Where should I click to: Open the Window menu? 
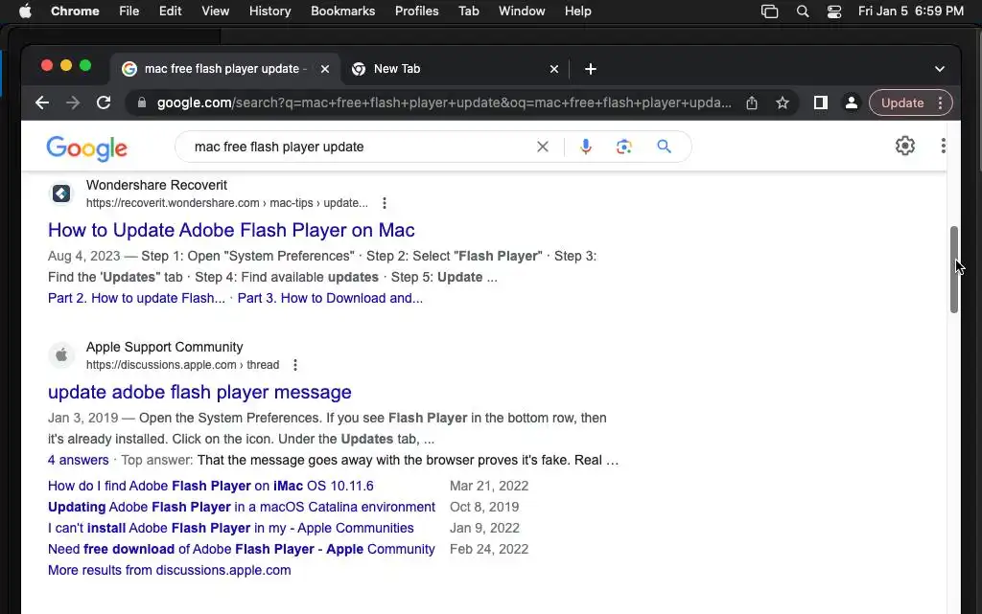click(522, 11)
